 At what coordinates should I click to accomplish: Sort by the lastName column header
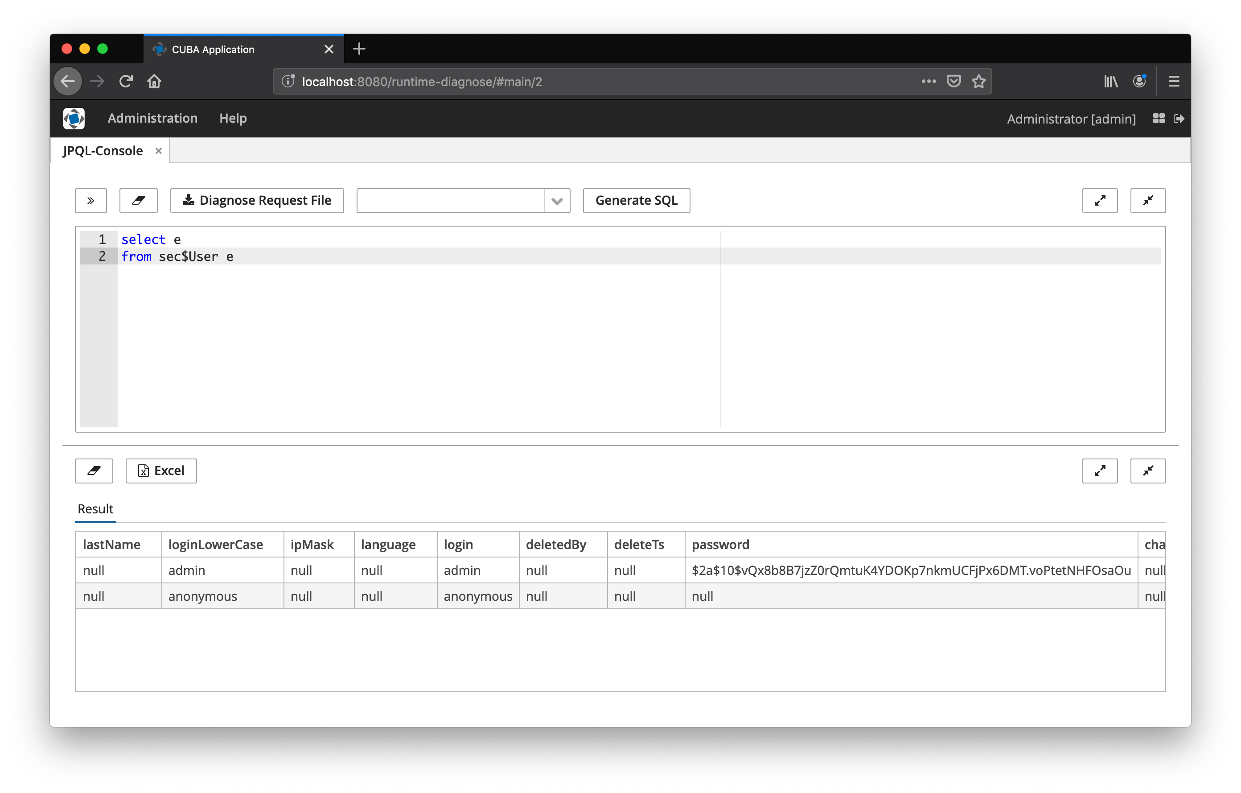click(x=119, y=544)
